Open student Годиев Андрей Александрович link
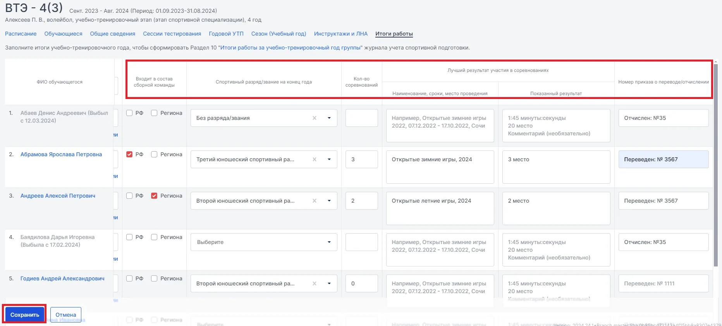722x326 pixels. tap(62, 278)
